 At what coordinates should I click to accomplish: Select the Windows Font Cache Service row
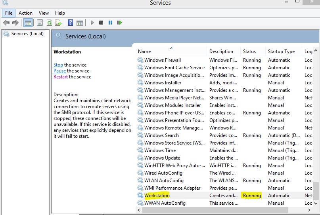[224, 67]
